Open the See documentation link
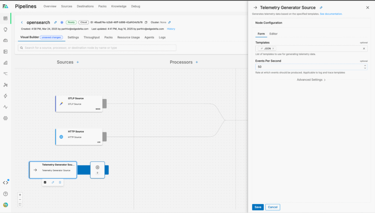Screen dimensions: 375x213 [331, 14]
